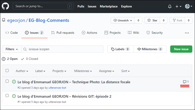Star the repository

pos(152,20)
